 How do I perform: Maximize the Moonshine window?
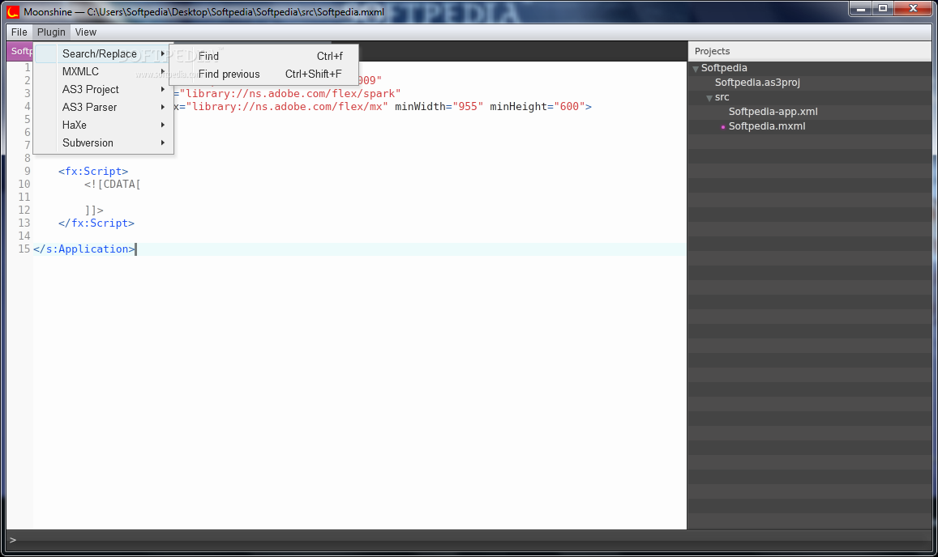click(883, 8)
